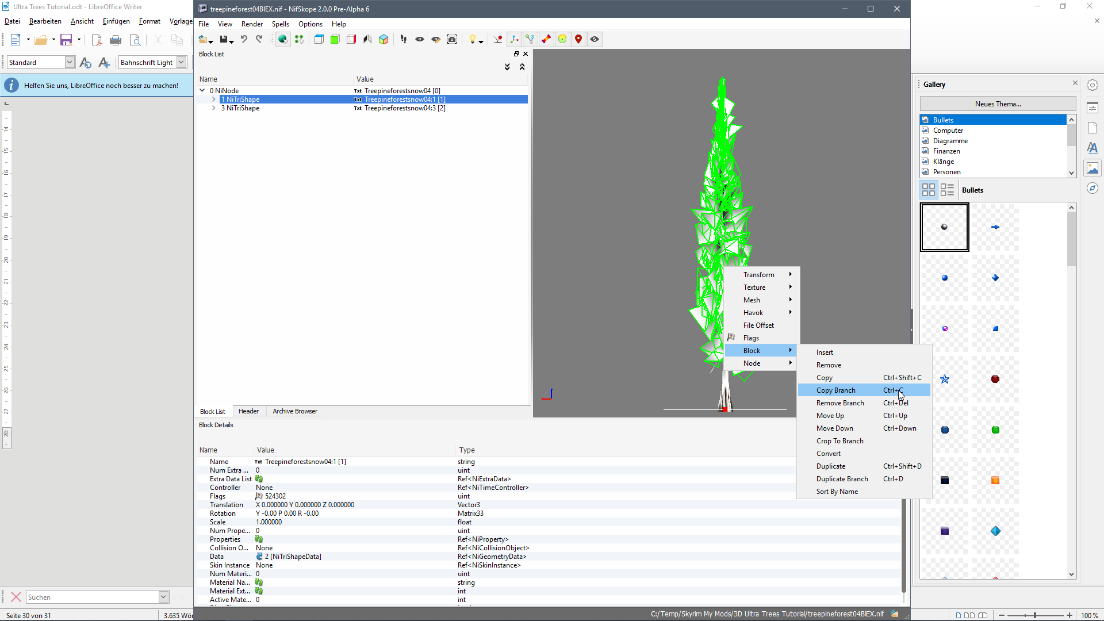Toggle the show axes toolbar icon
The image size is (1104, 621).
(514, 39)
